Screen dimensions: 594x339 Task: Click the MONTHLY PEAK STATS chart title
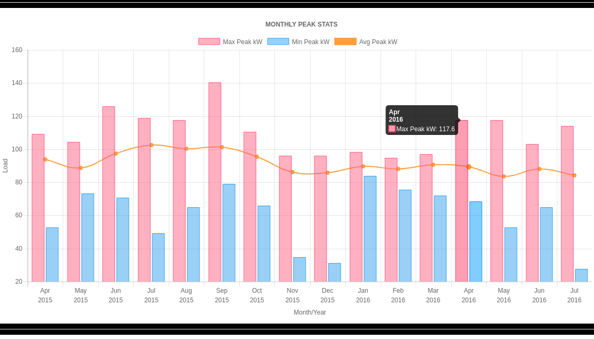pyautogui.click(x=302, y=24)
